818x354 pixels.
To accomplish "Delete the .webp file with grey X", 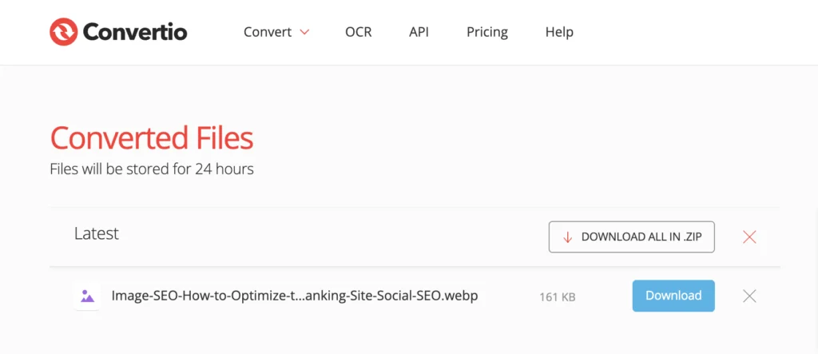I will pos(749,296).
